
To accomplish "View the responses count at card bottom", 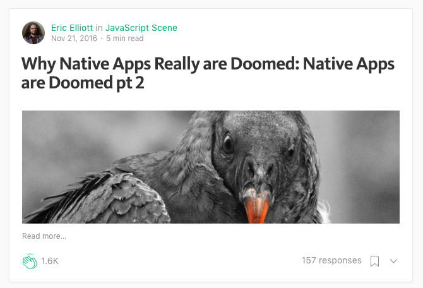I will coord(331,260).
